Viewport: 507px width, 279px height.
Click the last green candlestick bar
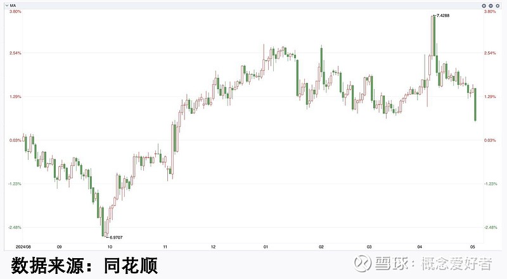[475, 105]
